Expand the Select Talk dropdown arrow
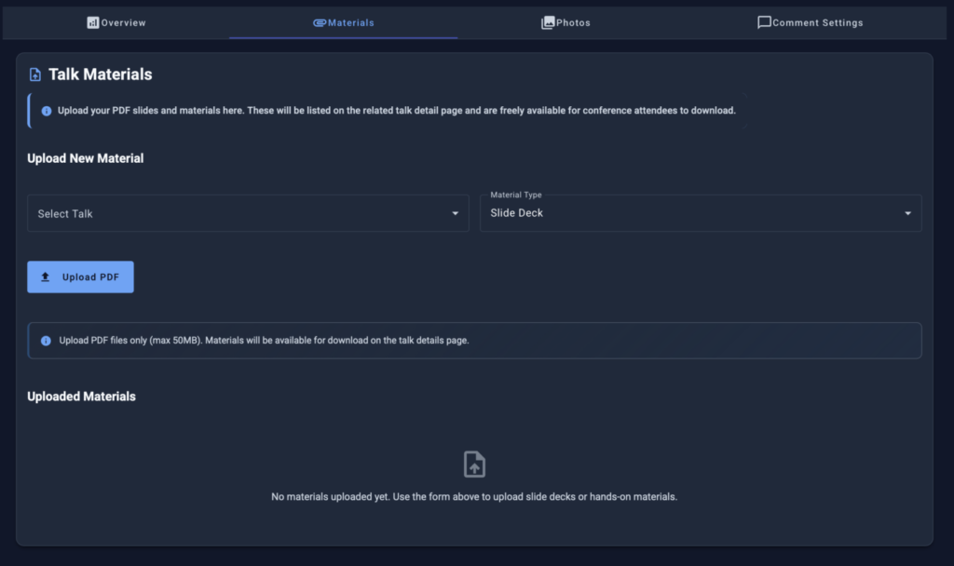 coord(455,213)
